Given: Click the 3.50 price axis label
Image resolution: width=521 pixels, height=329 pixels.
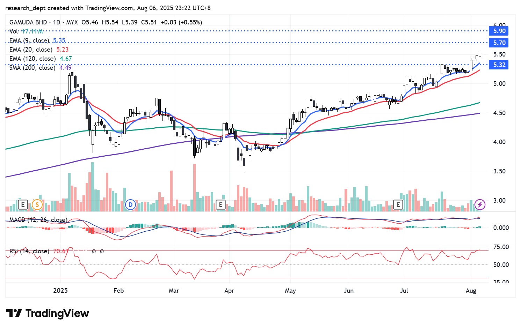Looking at the screenshot, I should 499,171.
